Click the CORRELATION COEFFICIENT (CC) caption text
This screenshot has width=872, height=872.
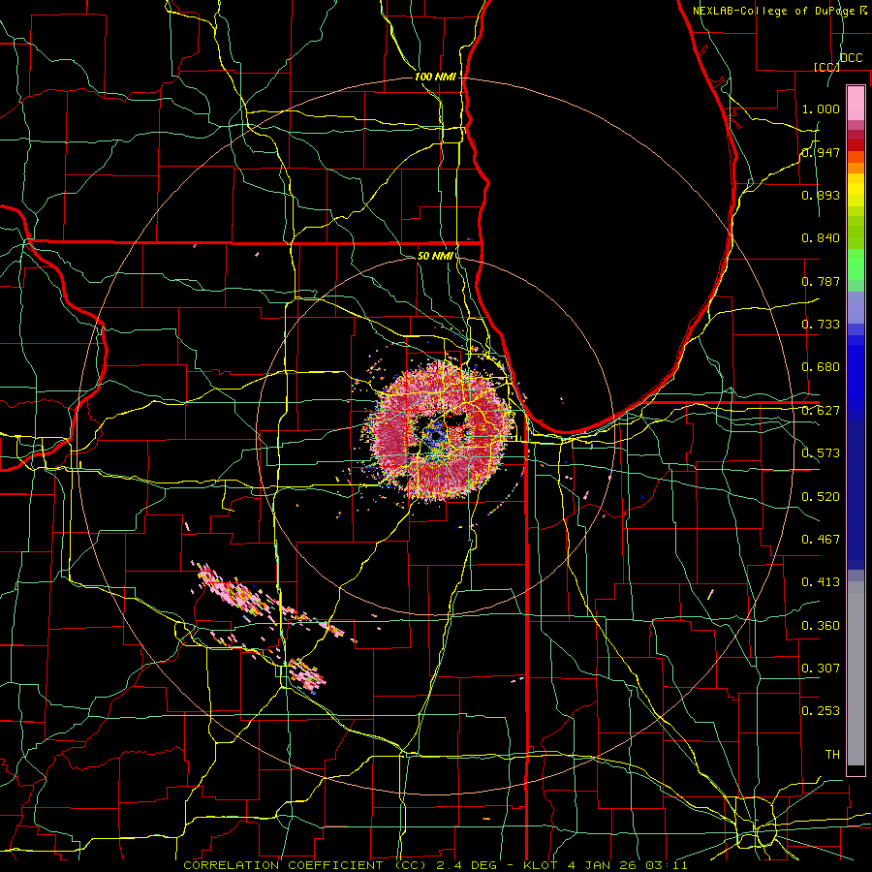point(305,865)
